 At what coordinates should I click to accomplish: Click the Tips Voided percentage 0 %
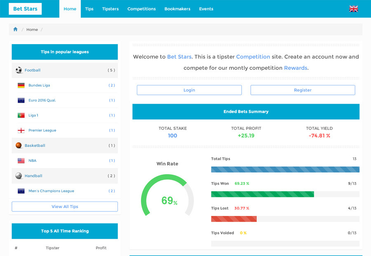point(243,233)
